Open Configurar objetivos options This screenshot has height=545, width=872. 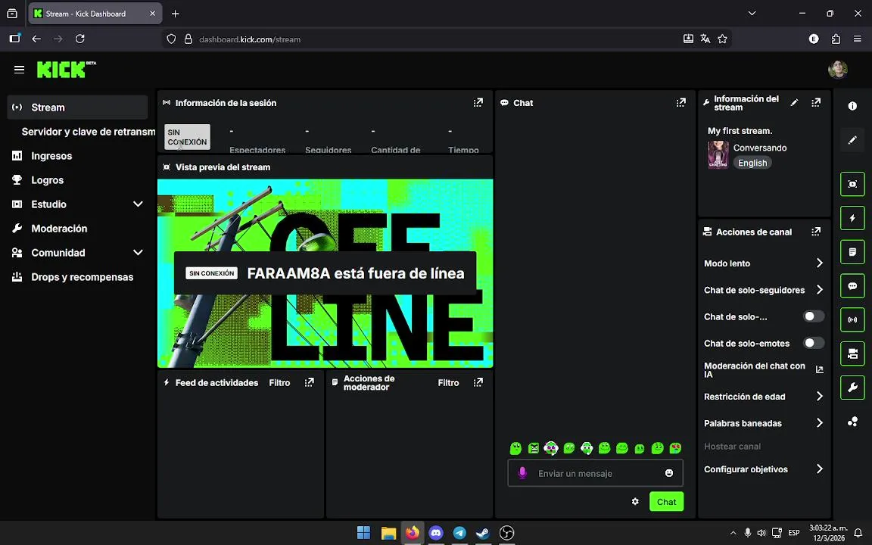pos(764,469)
